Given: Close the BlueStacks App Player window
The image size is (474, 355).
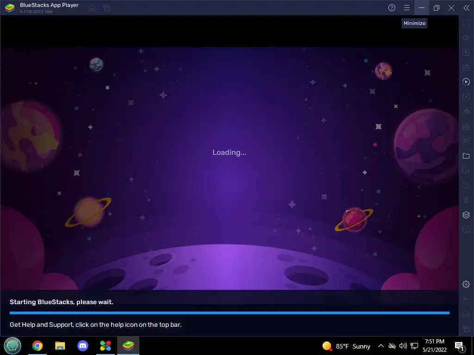Looking at the screenshot, I should point(451,8).
